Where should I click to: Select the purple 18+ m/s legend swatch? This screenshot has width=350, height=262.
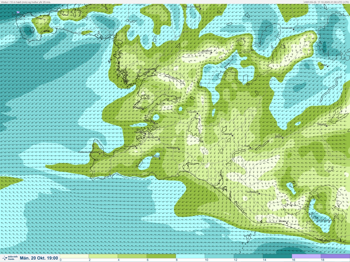[335, 256]
